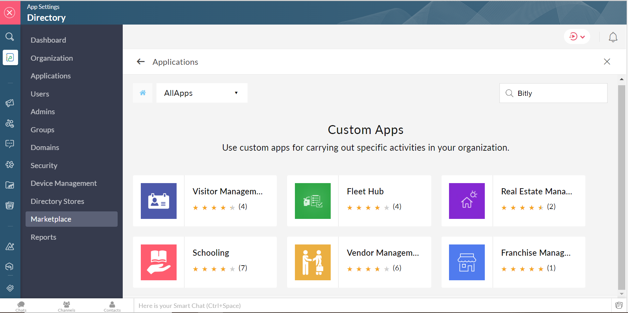
Task: Click the Smart Chat input bar
Action: tap(372, 306)
